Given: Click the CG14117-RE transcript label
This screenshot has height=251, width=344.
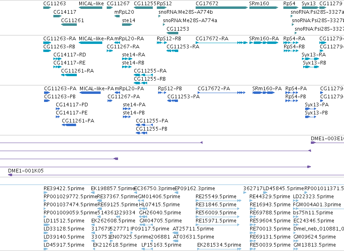Looking at the screenshot, I should tap(70, 63).
